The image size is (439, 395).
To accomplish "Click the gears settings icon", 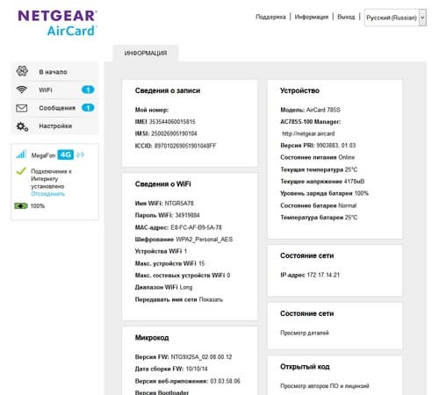I will [x=22, y=126].
